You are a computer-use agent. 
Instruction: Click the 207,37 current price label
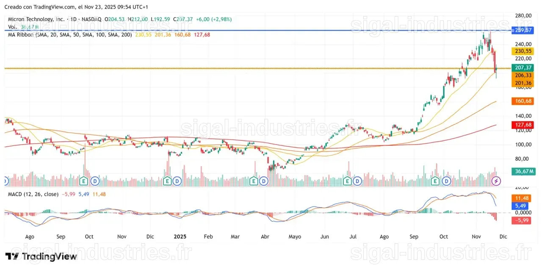[x=523, y=68]
